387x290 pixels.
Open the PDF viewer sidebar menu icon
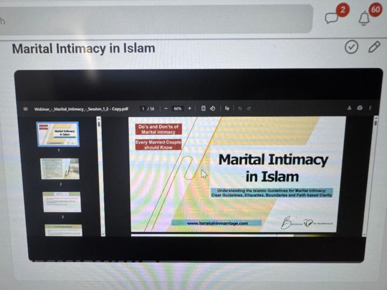pyautogui.click(x=25, y=108)
